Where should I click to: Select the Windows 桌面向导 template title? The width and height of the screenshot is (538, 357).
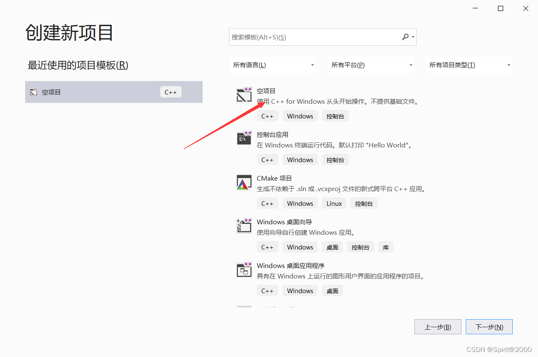[285, 222]
